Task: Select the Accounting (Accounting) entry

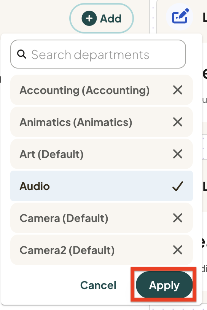Action: 102,90
